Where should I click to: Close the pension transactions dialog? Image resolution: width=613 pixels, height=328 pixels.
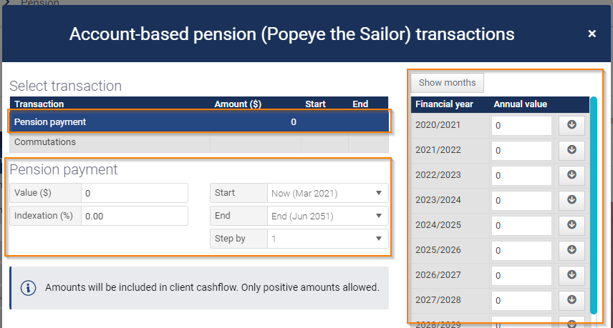[x=592, y=34]
